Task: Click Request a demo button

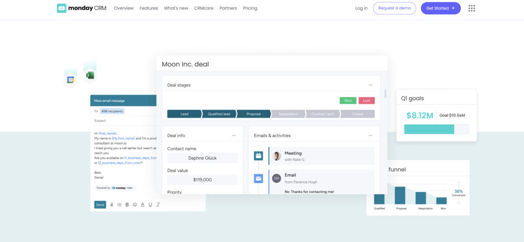Action: click(x=395, y=8)
